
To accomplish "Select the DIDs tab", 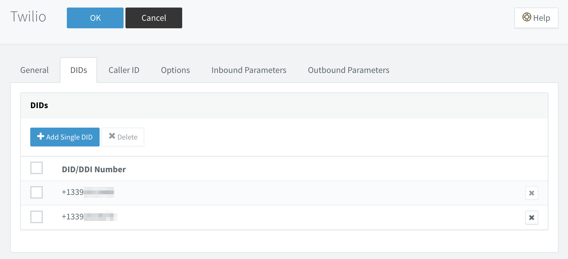I will [x=78, y=70].
